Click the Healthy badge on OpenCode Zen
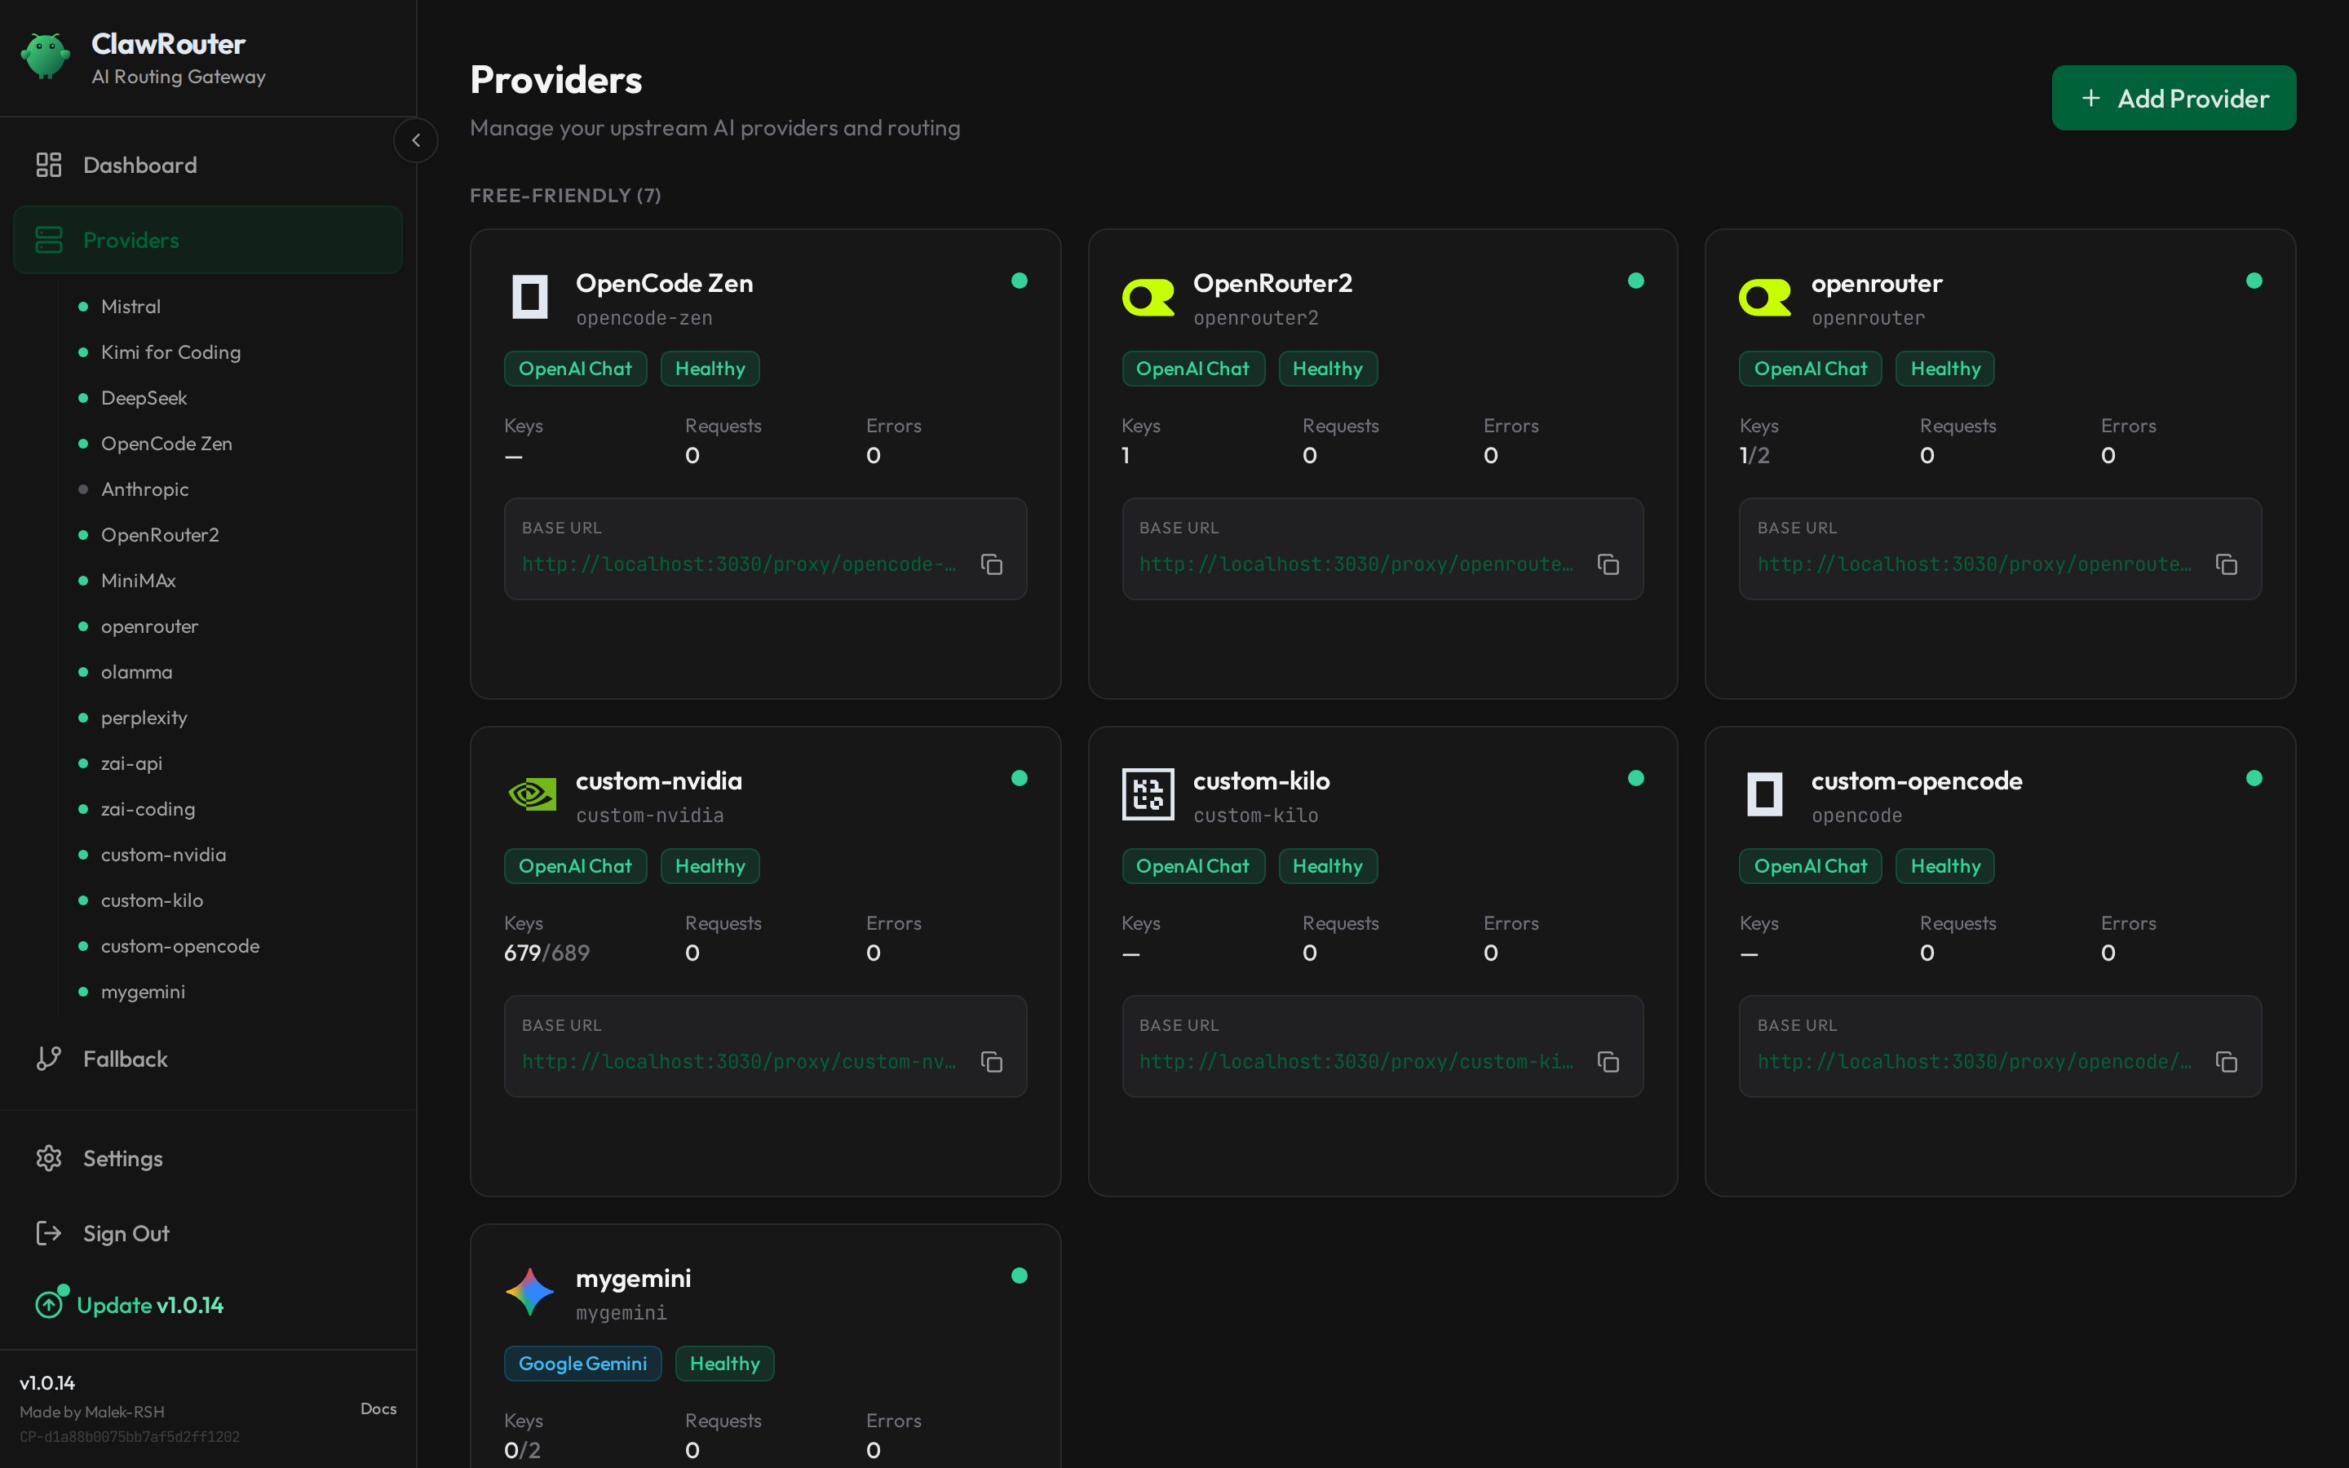The height and width of the screenshot is (1468, 2349). [x=710, y=369]
